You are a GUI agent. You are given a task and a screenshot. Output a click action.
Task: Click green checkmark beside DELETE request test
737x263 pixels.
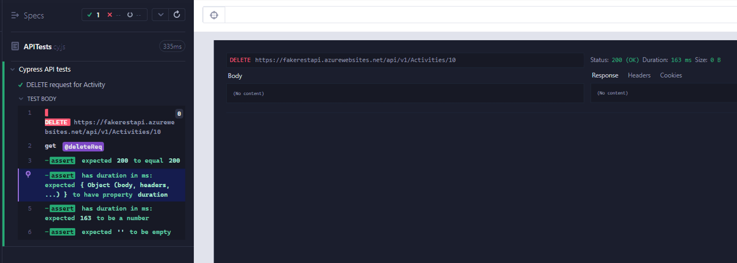[21, 84]
